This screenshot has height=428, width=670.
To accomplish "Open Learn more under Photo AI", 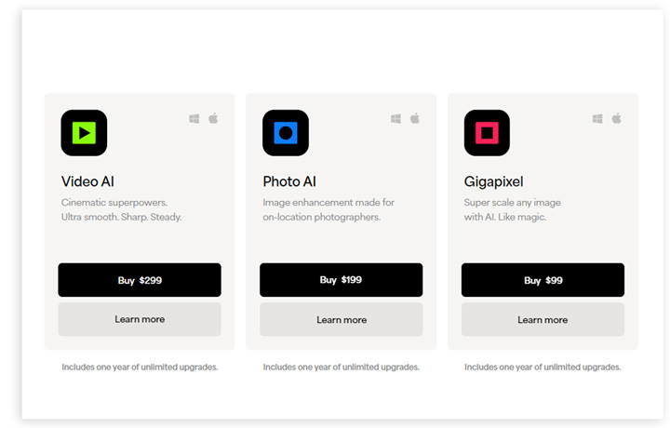I will [x=341, y=319].
